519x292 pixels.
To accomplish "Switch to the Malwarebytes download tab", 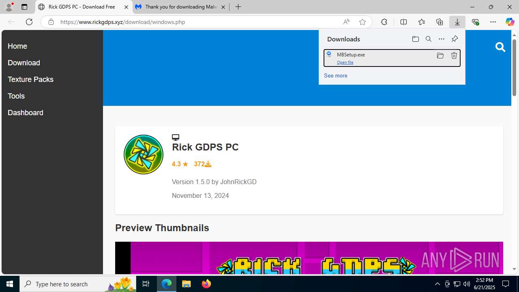I will tap(180, 7).
